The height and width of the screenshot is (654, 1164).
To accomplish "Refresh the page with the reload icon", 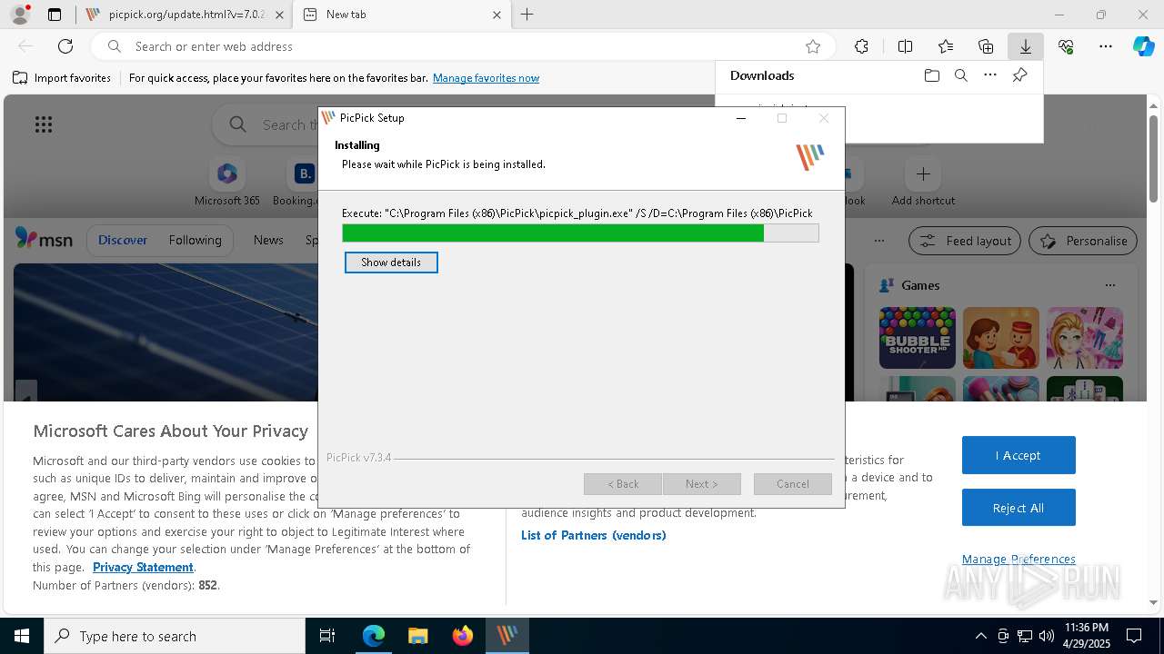I will point(65,46).
